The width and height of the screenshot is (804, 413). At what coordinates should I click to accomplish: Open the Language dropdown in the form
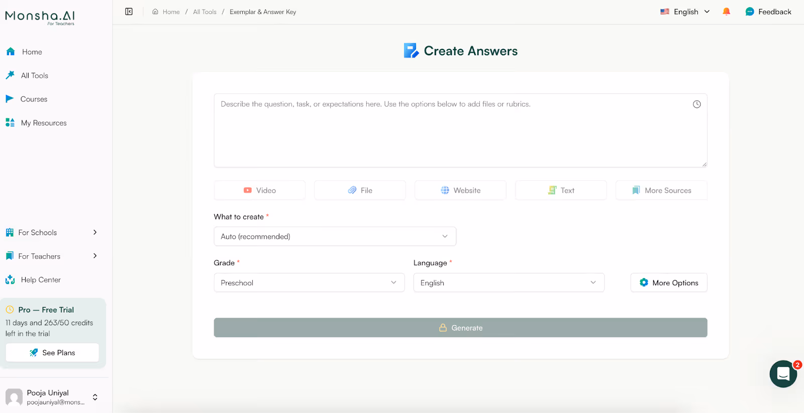pyautogui.click(x=509, y=282)
